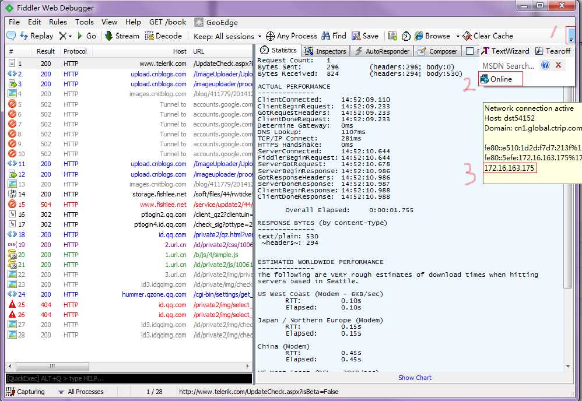Sort sessions by Result column

point(45,51)
